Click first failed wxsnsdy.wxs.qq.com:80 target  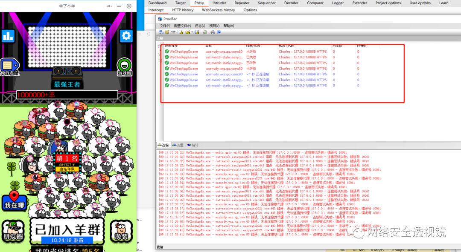point(224,52)
